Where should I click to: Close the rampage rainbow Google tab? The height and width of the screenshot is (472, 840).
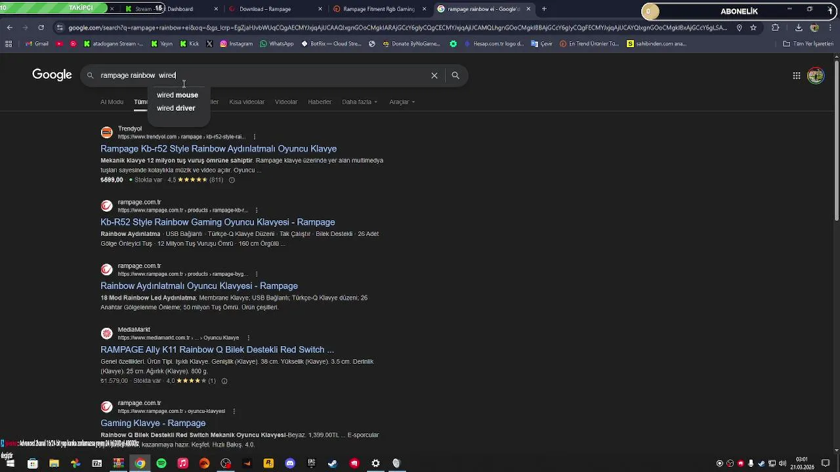[528, 9]
